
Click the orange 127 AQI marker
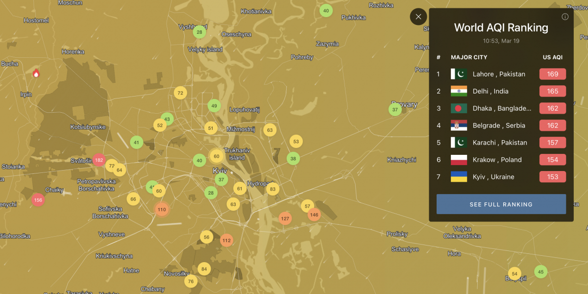pos(285,219)
